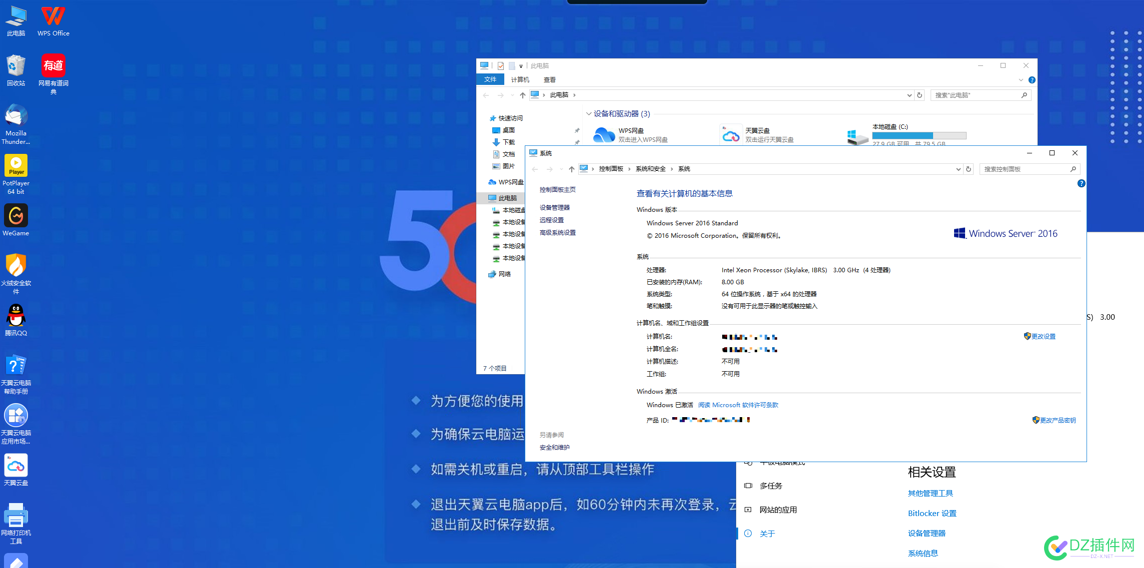
Task: Collapse 设备和驱动器 (3) group
Action: click(589, 114)
